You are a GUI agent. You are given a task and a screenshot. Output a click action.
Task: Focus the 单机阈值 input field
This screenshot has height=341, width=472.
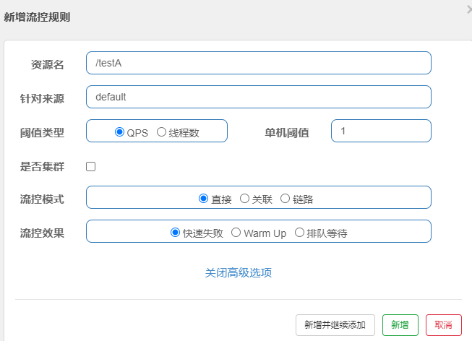[381, 131]
